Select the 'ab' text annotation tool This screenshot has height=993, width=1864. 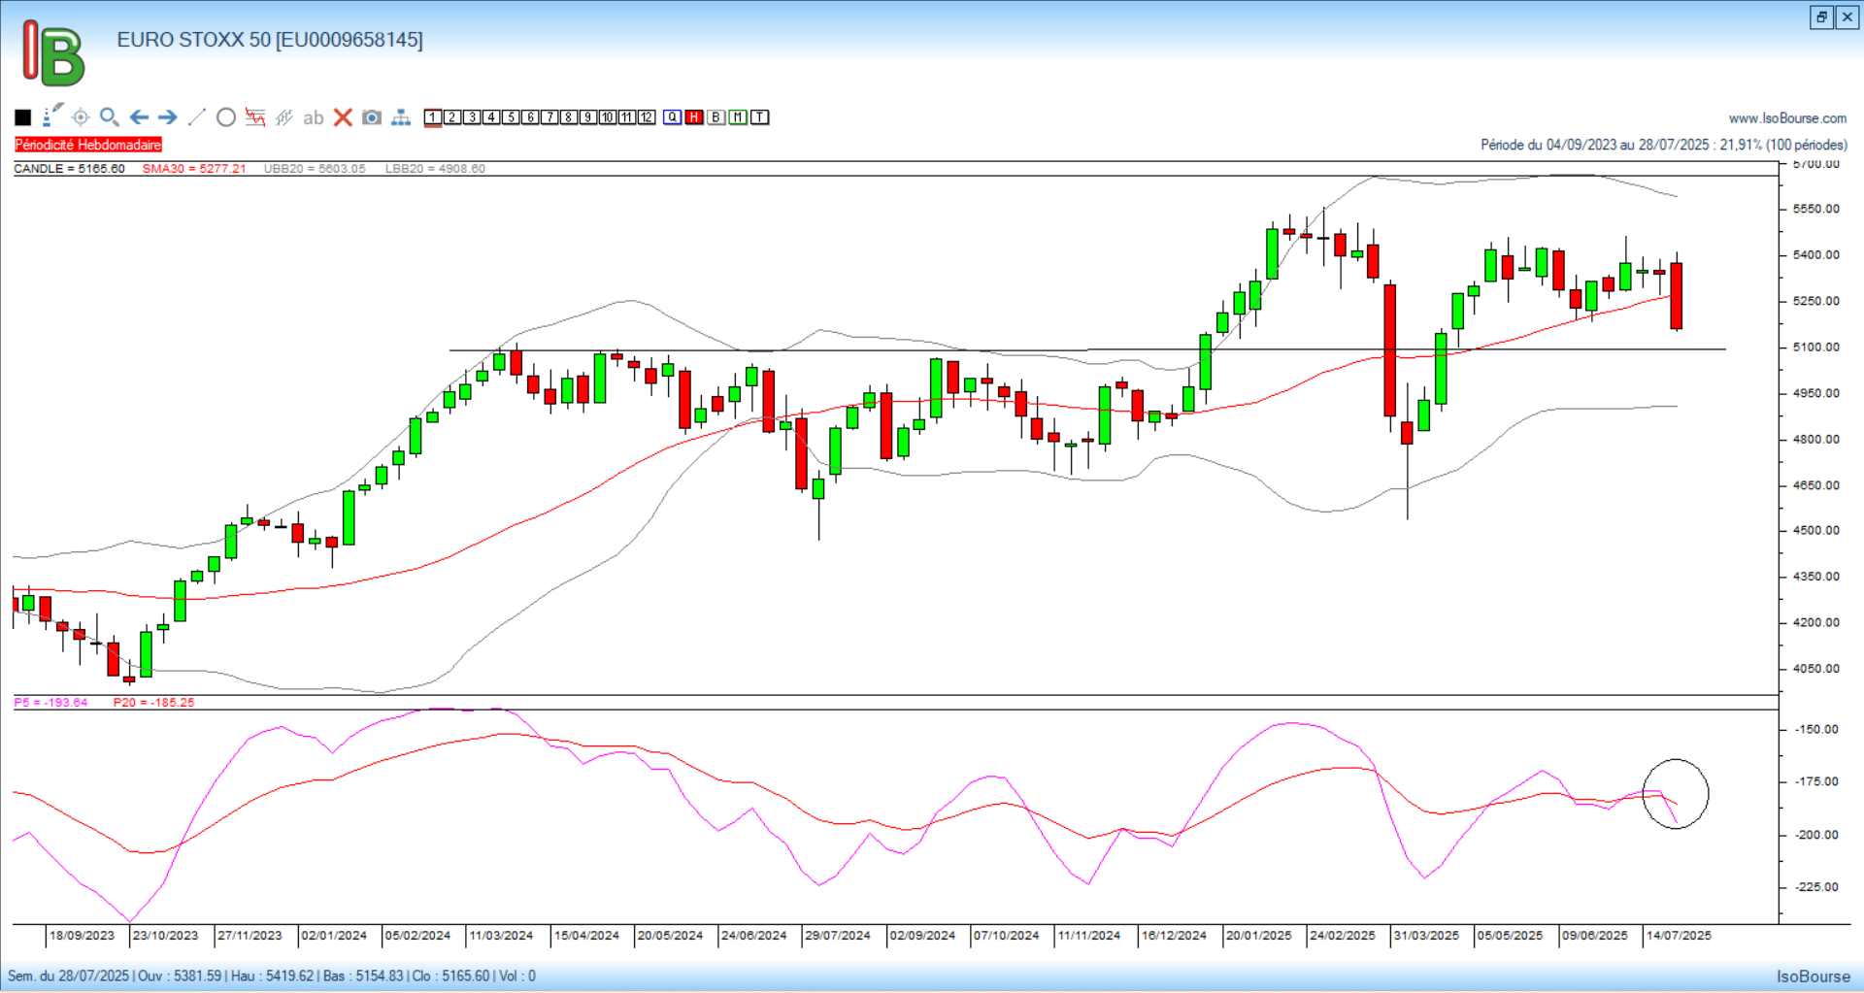pyautogui.click(x=313, y=117)
